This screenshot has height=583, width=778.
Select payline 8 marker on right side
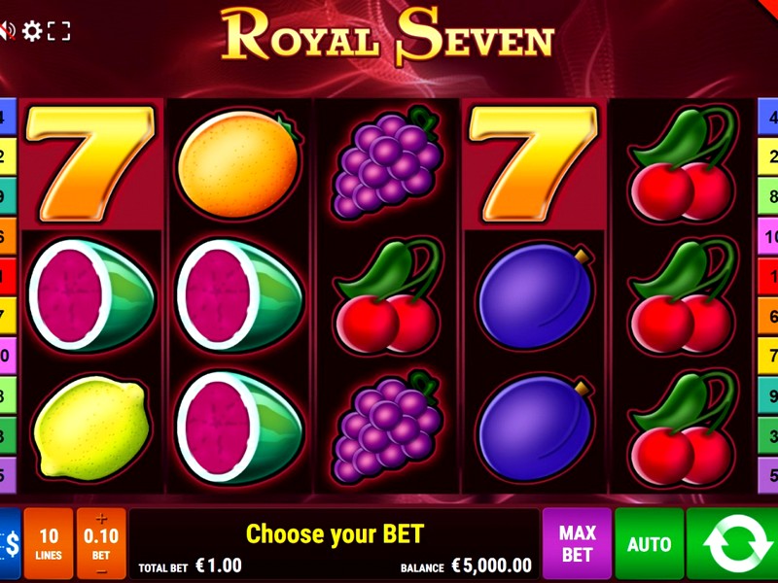(768, 196)
